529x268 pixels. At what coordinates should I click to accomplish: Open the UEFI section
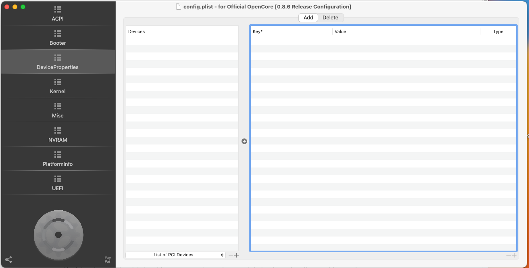tap(58, 183)
